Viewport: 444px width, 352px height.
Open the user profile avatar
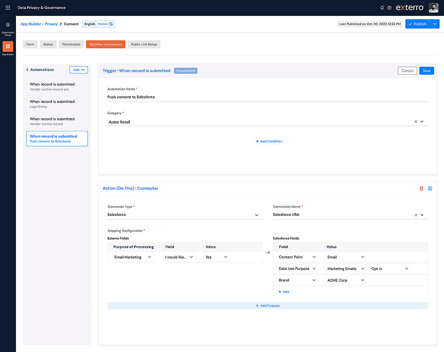click(x=433, y=8)
